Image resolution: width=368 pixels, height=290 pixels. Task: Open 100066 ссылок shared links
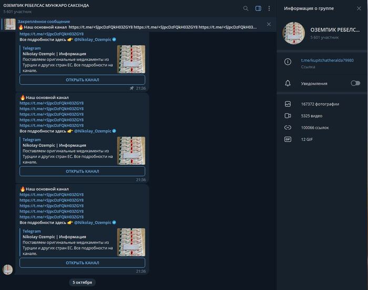[x=315, y=127]
